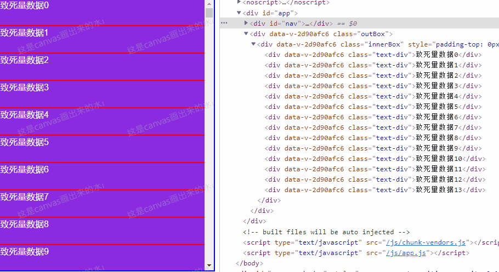The height and width of the screenshot is (272, 499).
Task: Select the DOM row for 致死量数据10
Action: pyautogui.click(x=375, y=159)
